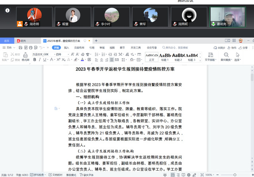Click the 分享 share button

click(x=246, y=47)
